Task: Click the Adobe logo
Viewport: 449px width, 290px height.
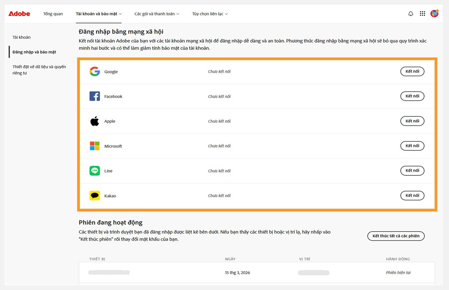Action: [19, 14]
